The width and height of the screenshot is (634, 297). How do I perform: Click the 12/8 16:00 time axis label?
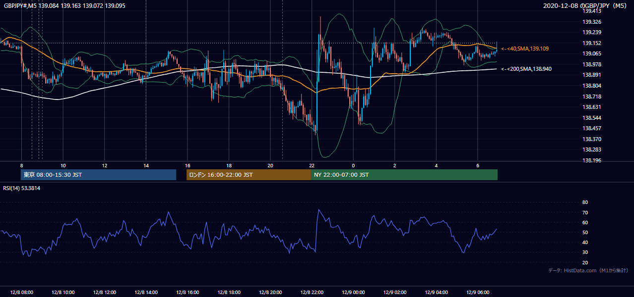(187, 292)
